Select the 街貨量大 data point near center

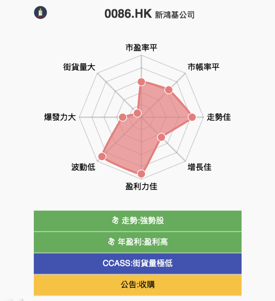click(x=137, y=113)
